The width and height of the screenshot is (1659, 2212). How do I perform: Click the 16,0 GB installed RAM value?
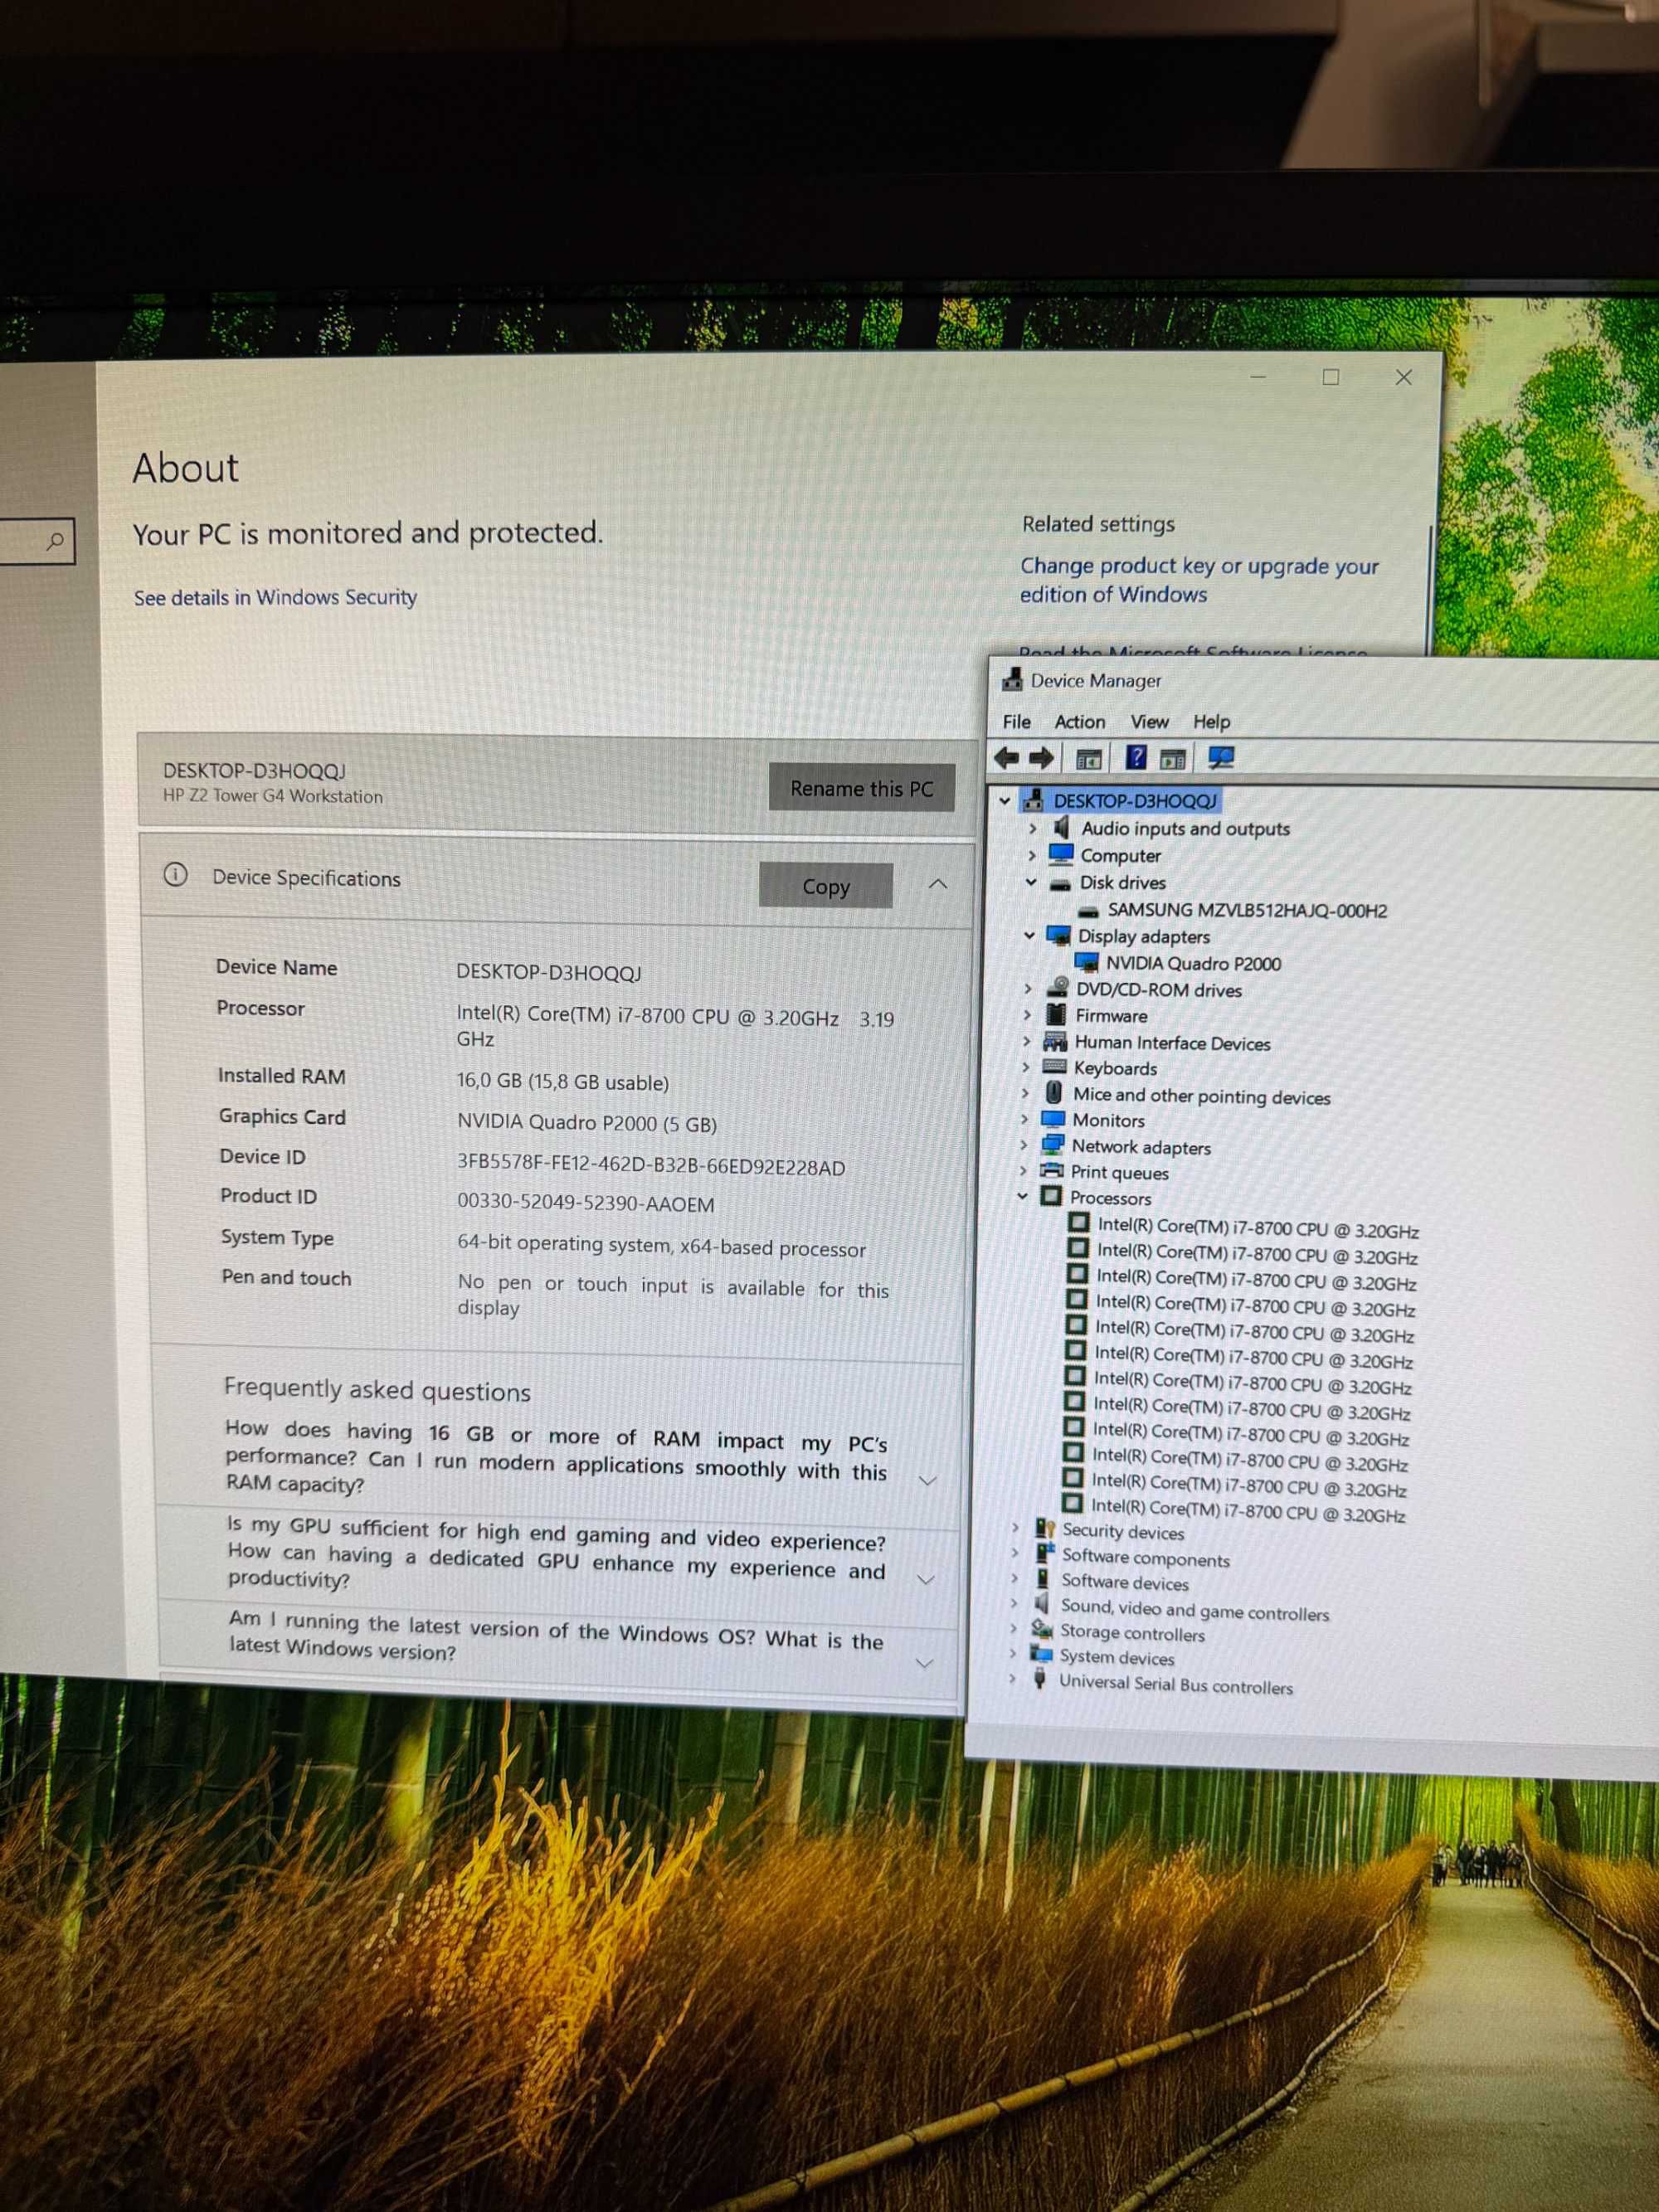(563, 1081)
